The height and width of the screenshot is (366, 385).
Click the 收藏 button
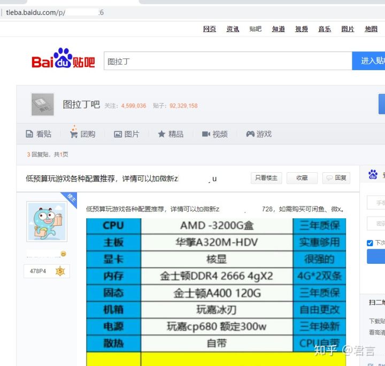coord(302,178)
